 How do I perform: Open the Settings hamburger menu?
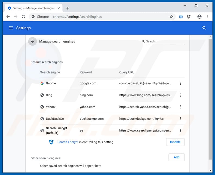(x=11, y=28)
